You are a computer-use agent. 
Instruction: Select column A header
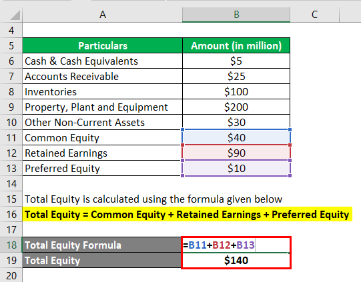[103, 15]
